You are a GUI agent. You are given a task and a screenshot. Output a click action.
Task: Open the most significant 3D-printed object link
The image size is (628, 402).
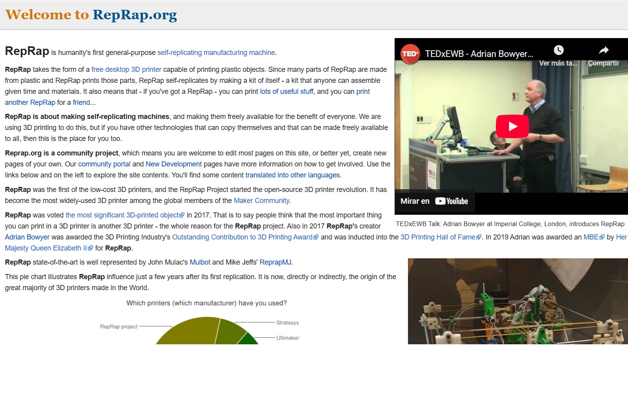click(x=122, y=215)
